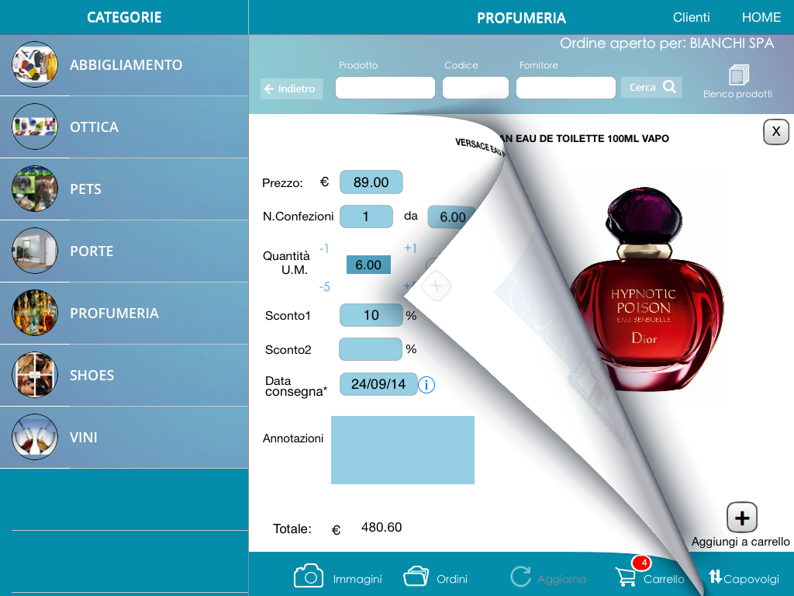Click the CATEGORIE panel header
The width and height of the screenshot is (794, 596).
124,17
